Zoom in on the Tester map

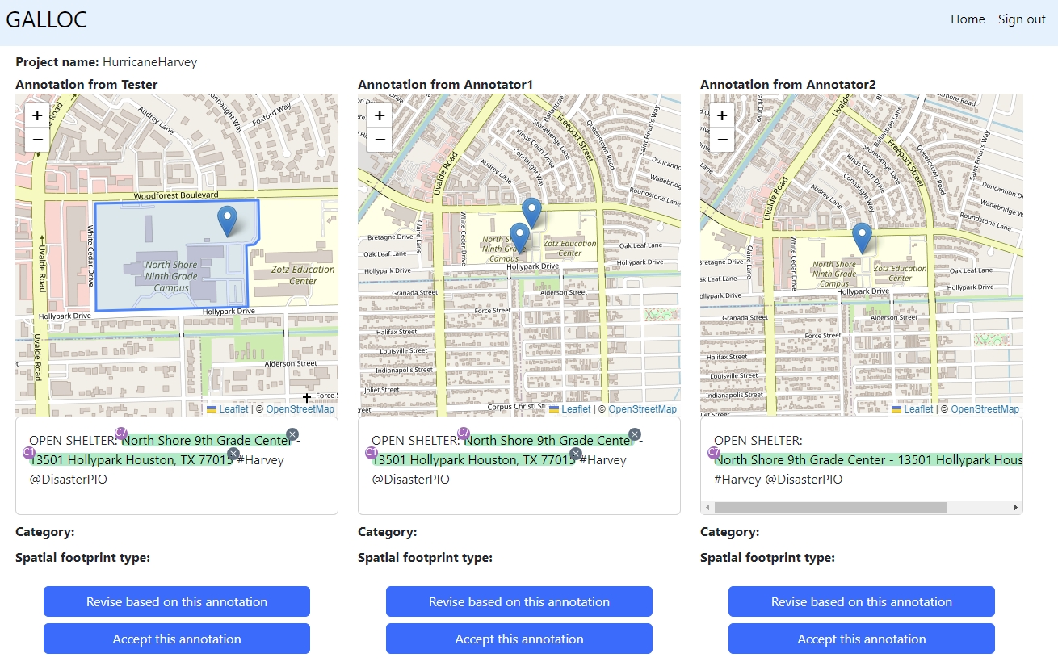click(37, 115)
